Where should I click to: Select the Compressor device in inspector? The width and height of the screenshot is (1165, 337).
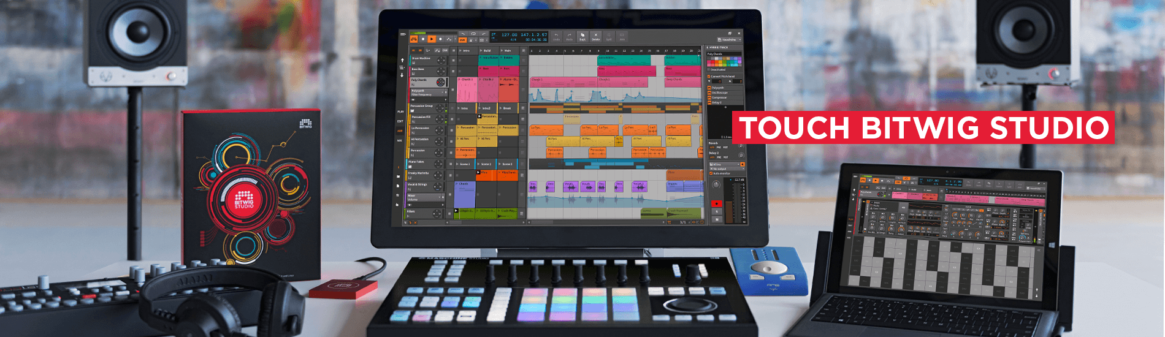pyautogui.click(x=725, y=97)
